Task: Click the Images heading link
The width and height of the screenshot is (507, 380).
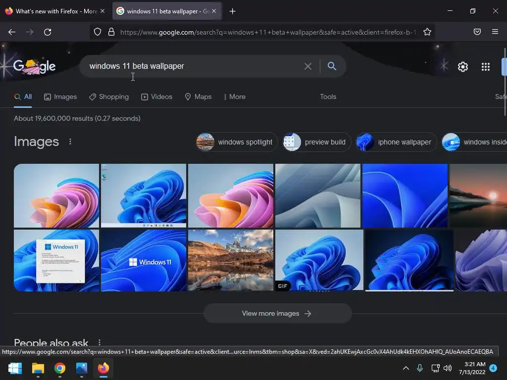Action: 36,142
